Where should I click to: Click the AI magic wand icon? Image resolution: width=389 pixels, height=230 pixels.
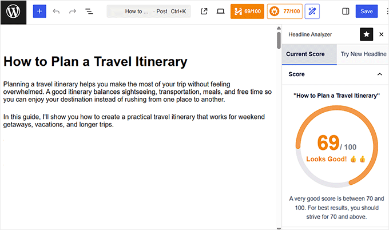tap(312, 11)
